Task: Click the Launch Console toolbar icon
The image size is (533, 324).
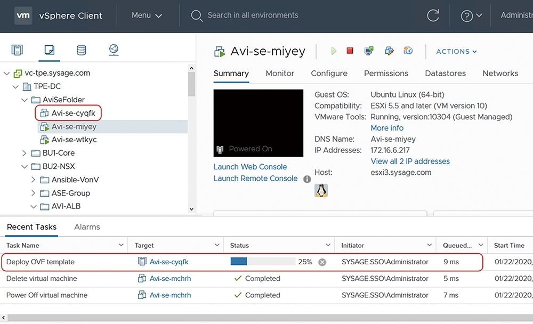Action: tap(369, 51)
